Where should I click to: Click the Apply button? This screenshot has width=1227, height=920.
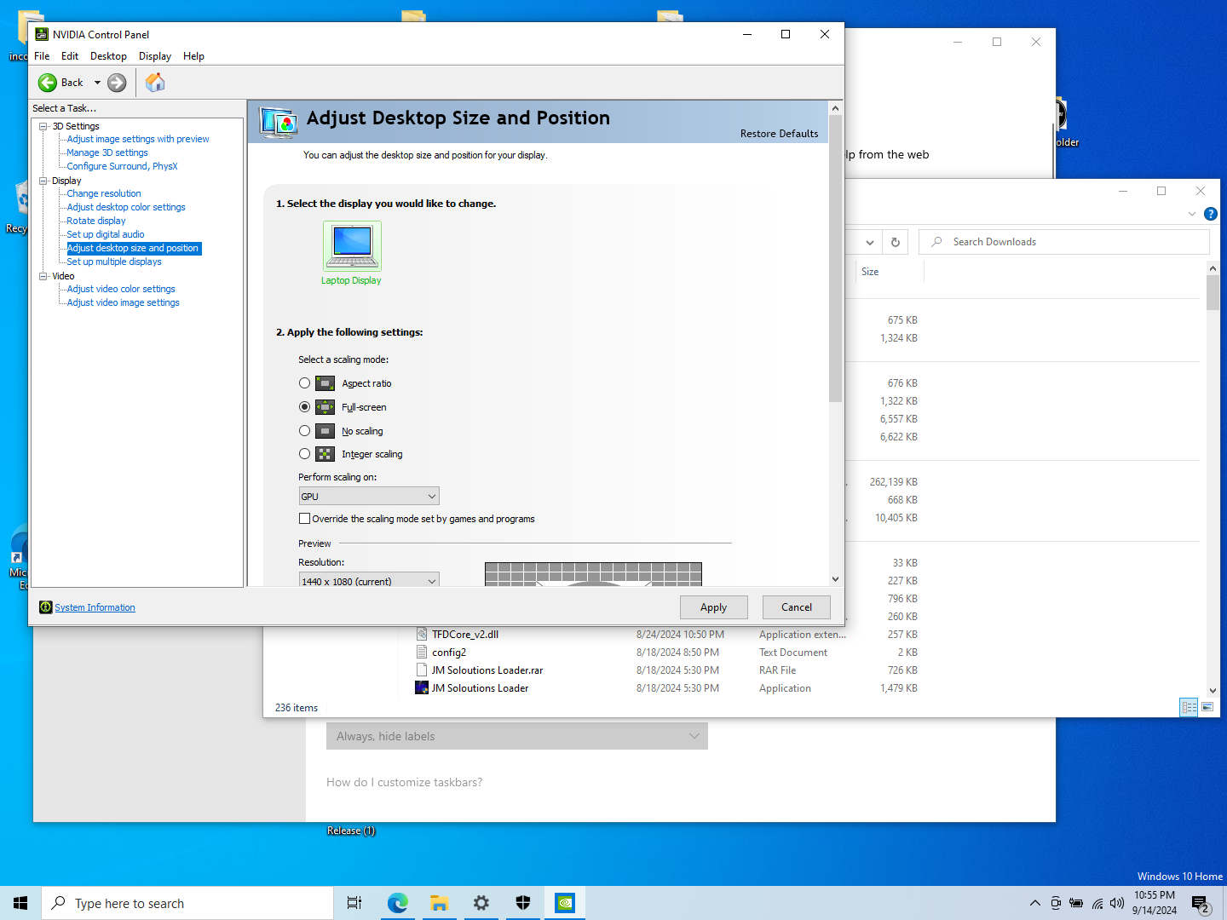pos(714,607)
